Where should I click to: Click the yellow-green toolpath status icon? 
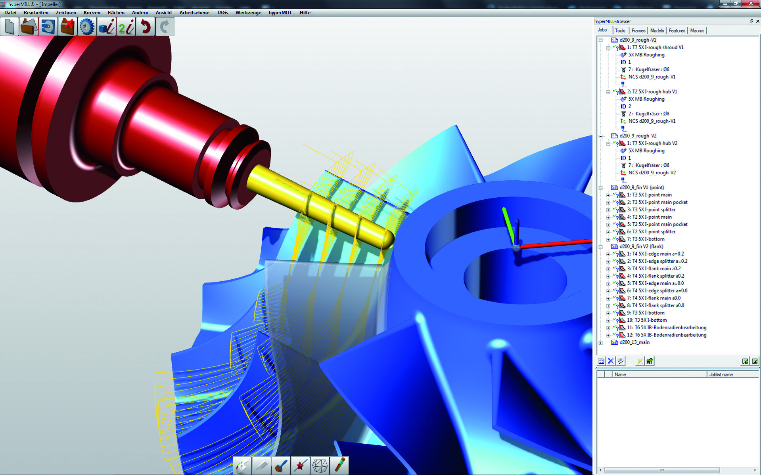pos(745,361)
